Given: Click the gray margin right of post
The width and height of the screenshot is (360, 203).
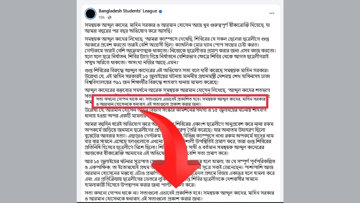Looking at the screenshot, I should point(322,101).
